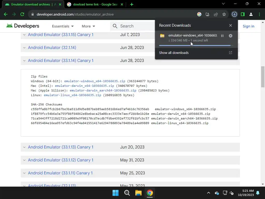This screenshot has width=265, height=199.
Task: Close the Recent Downloads popup
Action: pos(231,25)
